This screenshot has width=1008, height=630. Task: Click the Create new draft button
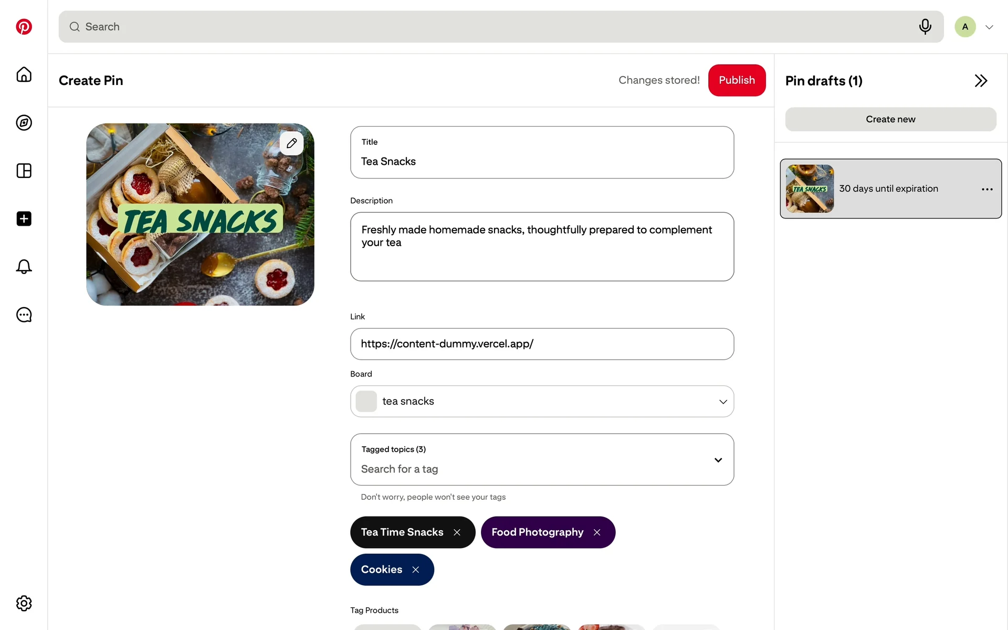point(890,119)
